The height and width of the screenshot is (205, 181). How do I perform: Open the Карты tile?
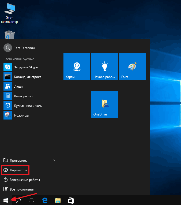click(x=77, y=67)
